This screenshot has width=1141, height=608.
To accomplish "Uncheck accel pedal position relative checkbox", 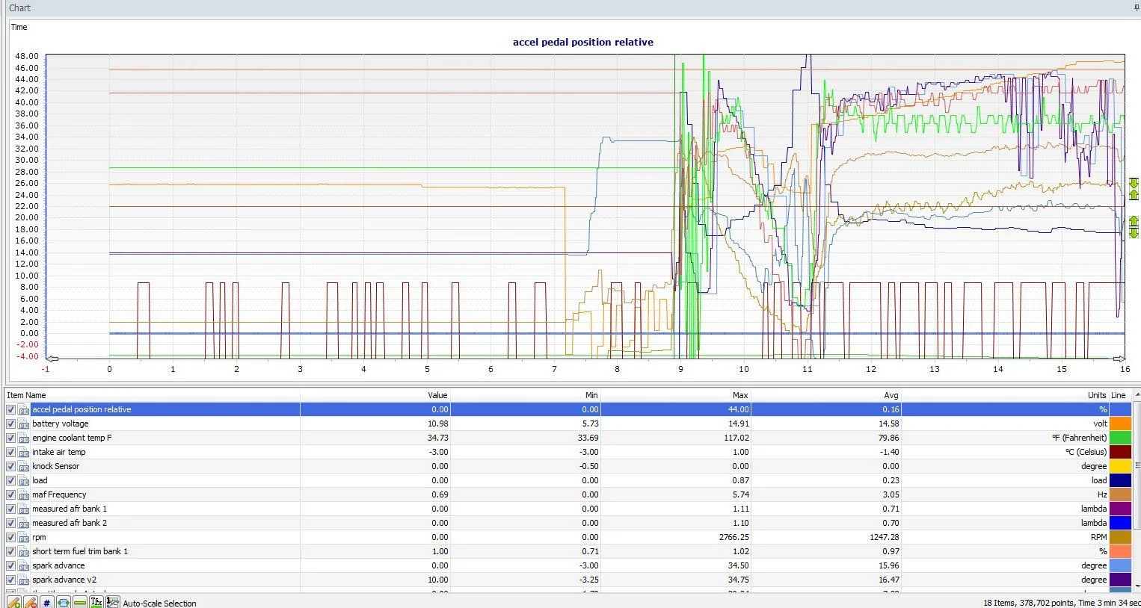I will (10, 409).
